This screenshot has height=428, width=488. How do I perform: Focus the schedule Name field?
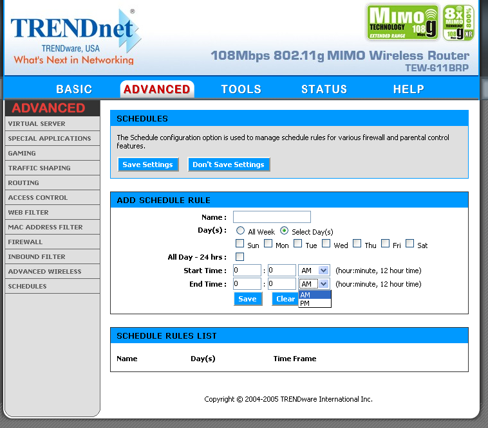pos(272,217)
